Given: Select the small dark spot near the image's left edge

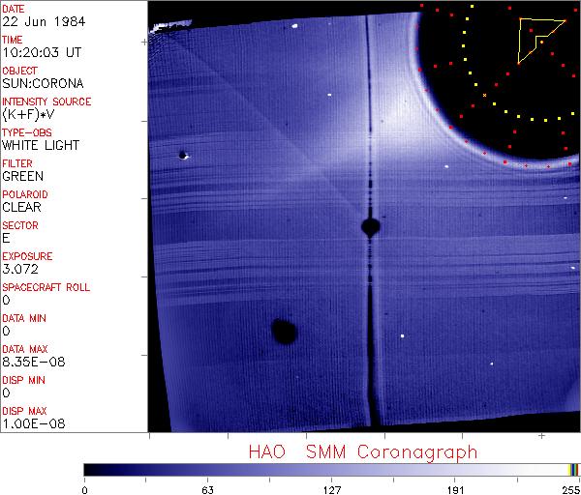Looking at the screenshot, I should pyautogui.click(x=182, y=155).
